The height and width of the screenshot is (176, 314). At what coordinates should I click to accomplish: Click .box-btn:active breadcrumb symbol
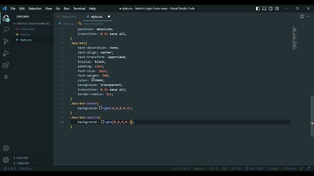[x=93, y=24]
